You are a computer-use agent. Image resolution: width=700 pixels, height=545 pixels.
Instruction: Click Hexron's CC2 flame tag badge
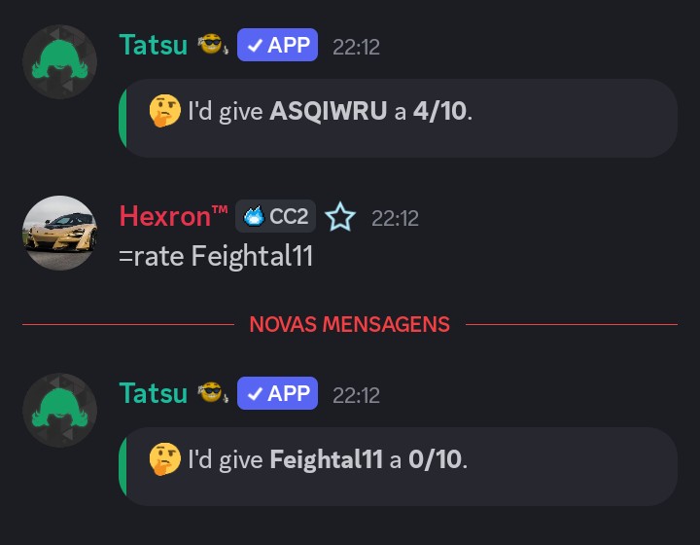(276, 216)
